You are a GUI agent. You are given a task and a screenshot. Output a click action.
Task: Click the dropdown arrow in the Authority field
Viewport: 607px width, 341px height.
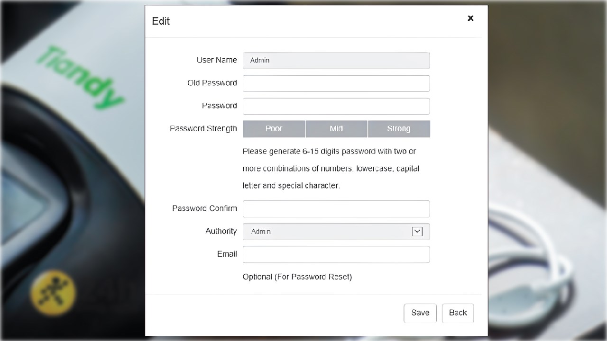pyautogui.click(x=417, y=232)
